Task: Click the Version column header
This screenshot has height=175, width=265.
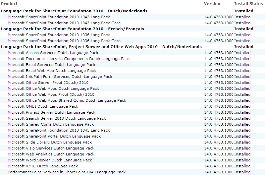Action: pos(212,4)
